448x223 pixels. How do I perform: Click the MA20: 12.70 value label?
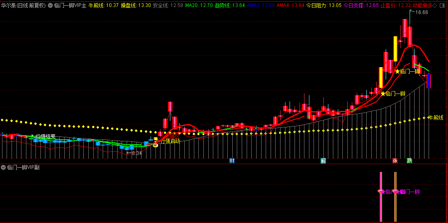click(x=199, y=5)
